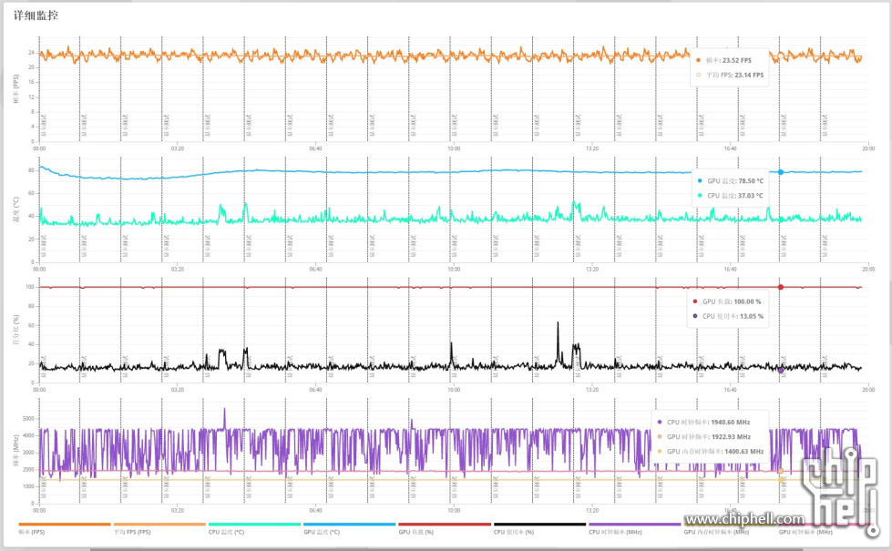The height and width of the screenshot is (551, 892).
Task: Click the red GPU load data point marker
Action: click(x=780, y=287)
